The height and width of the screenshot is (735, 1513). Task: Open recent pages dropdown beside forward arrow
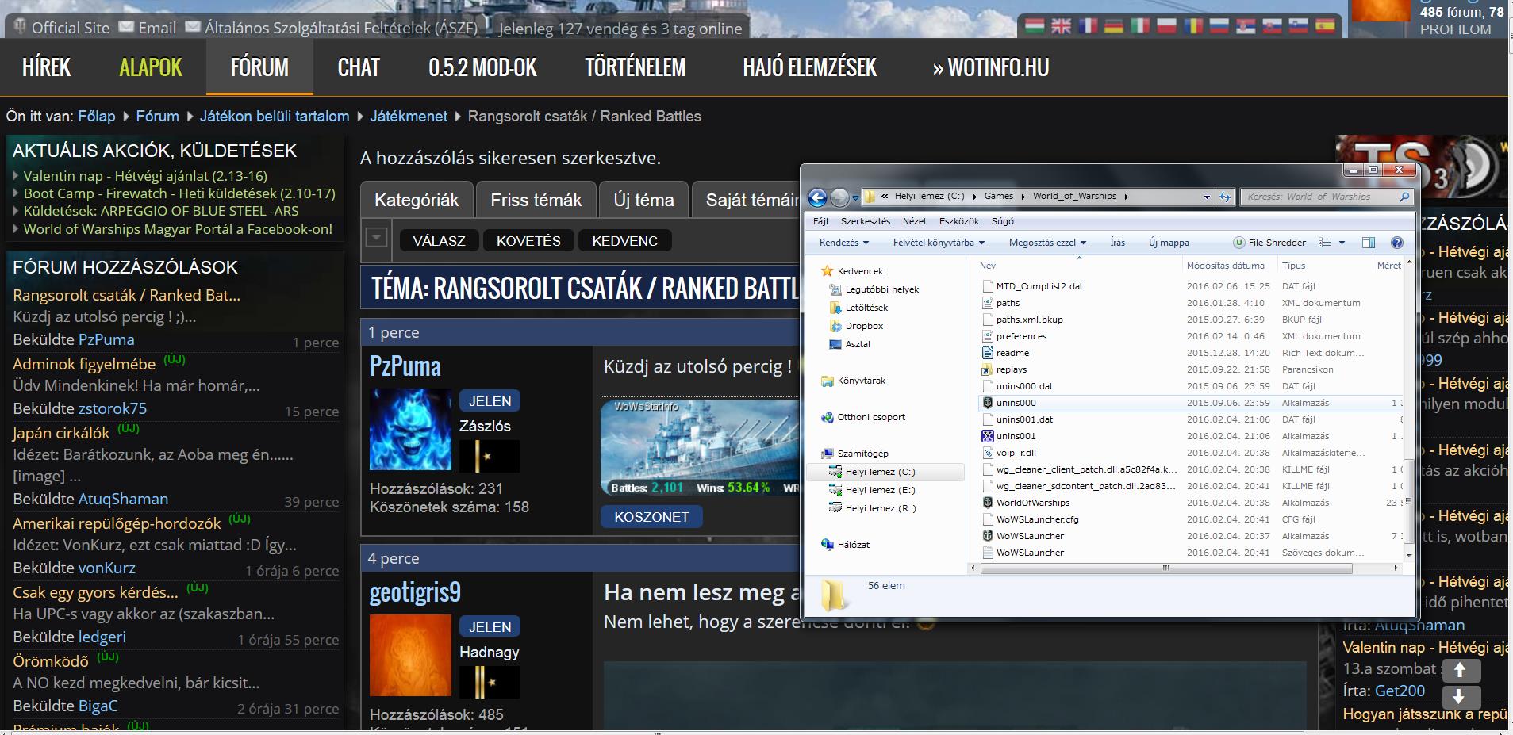tap(855, 197)
